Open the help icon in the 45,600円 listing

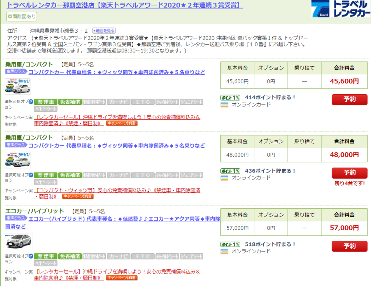coord(31,102)
